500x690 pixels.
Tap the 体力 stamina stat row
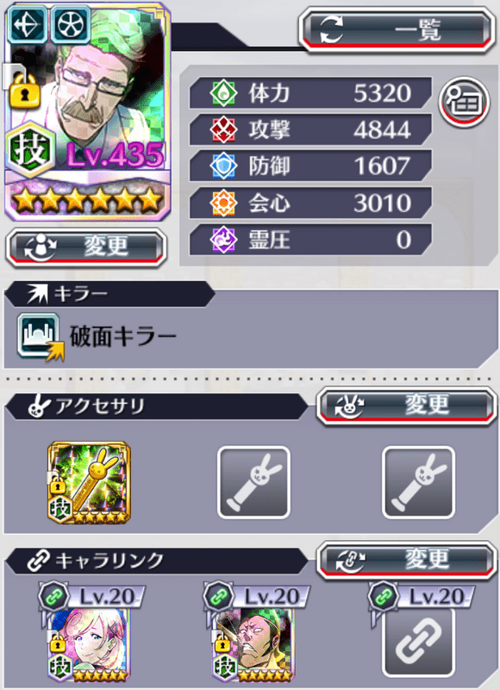310,93
